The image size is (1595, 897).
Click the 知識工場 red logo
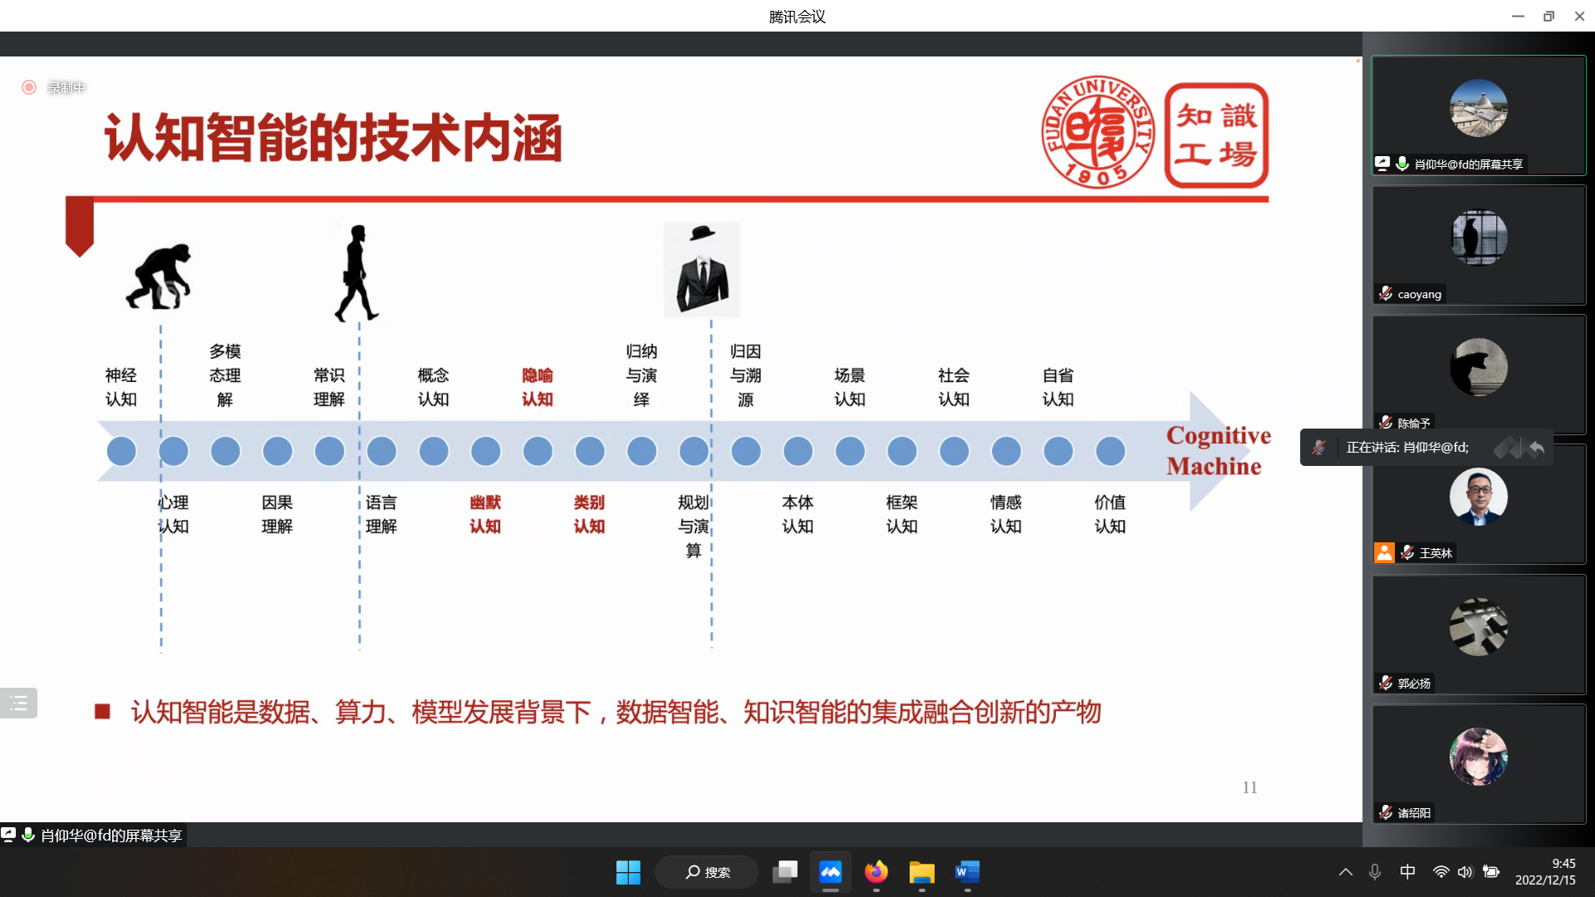[x=1216, y=135]
